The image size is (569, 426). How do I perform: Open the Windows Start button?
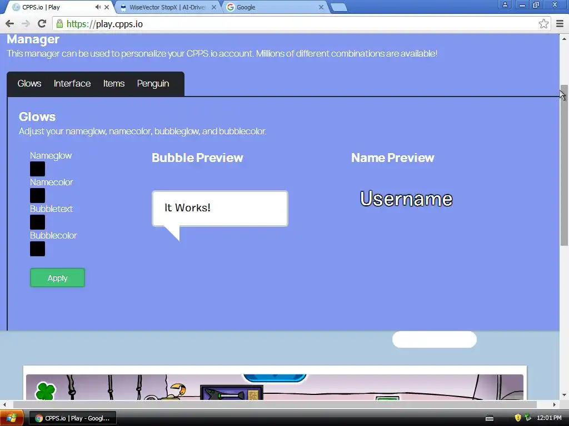11,418
